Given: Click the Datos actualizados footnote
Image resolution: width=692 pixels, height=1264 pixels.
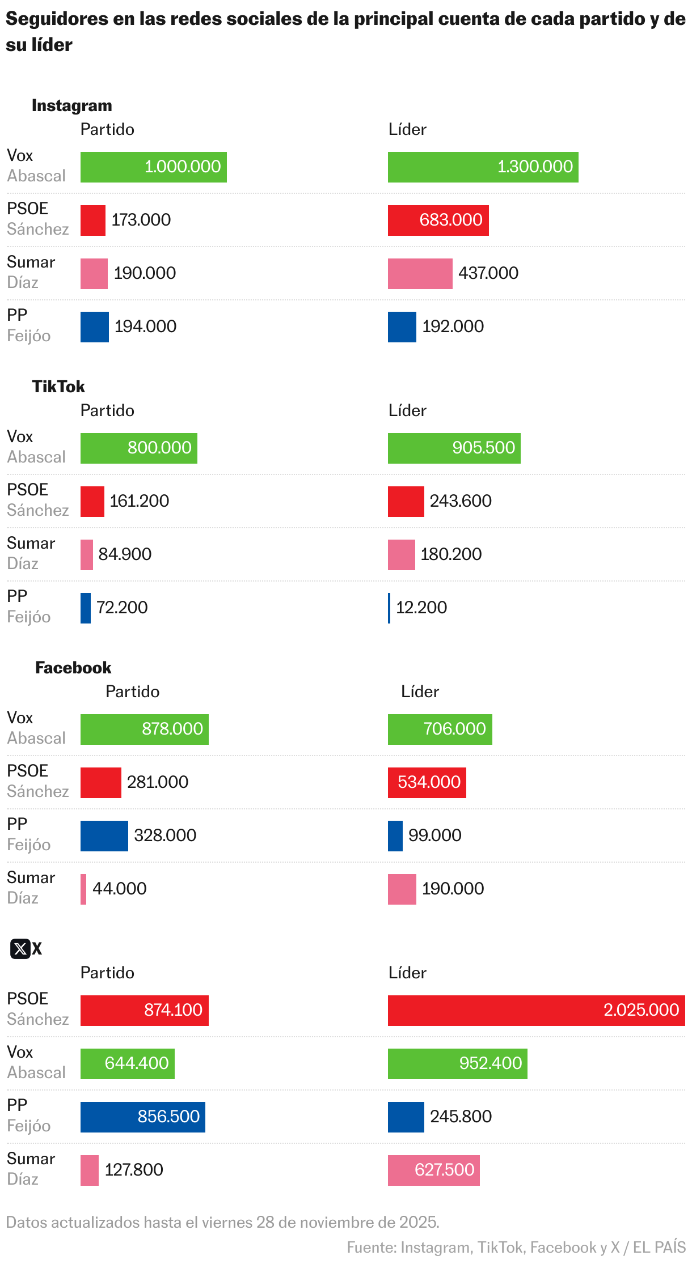Looking at the screenshot, I should click(x=222, y=1221).
